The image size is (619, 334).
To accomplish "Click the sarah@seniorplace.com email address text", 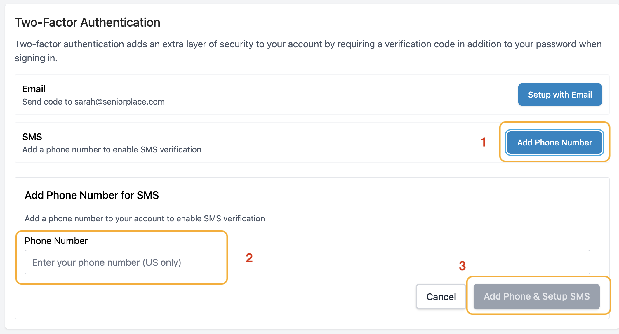I will tap(119, 102).
